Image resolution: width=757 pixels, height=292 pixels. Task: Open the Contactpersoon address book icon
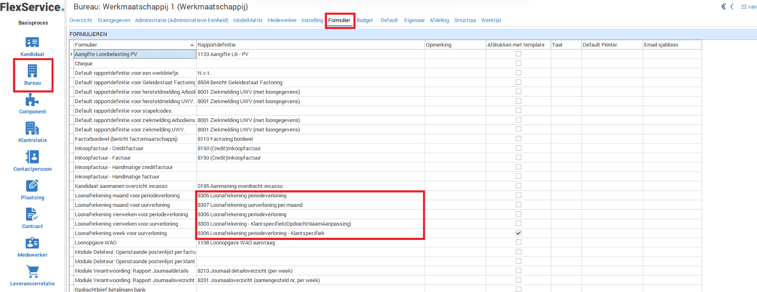pos(32,157)
